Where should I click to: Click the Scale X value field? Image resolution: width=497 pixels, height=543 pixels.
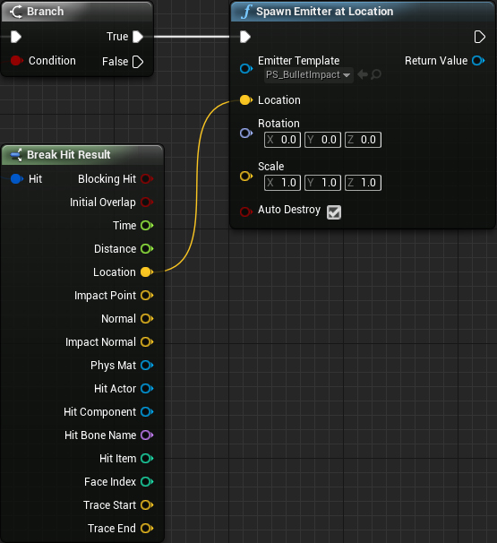point(282,183)
